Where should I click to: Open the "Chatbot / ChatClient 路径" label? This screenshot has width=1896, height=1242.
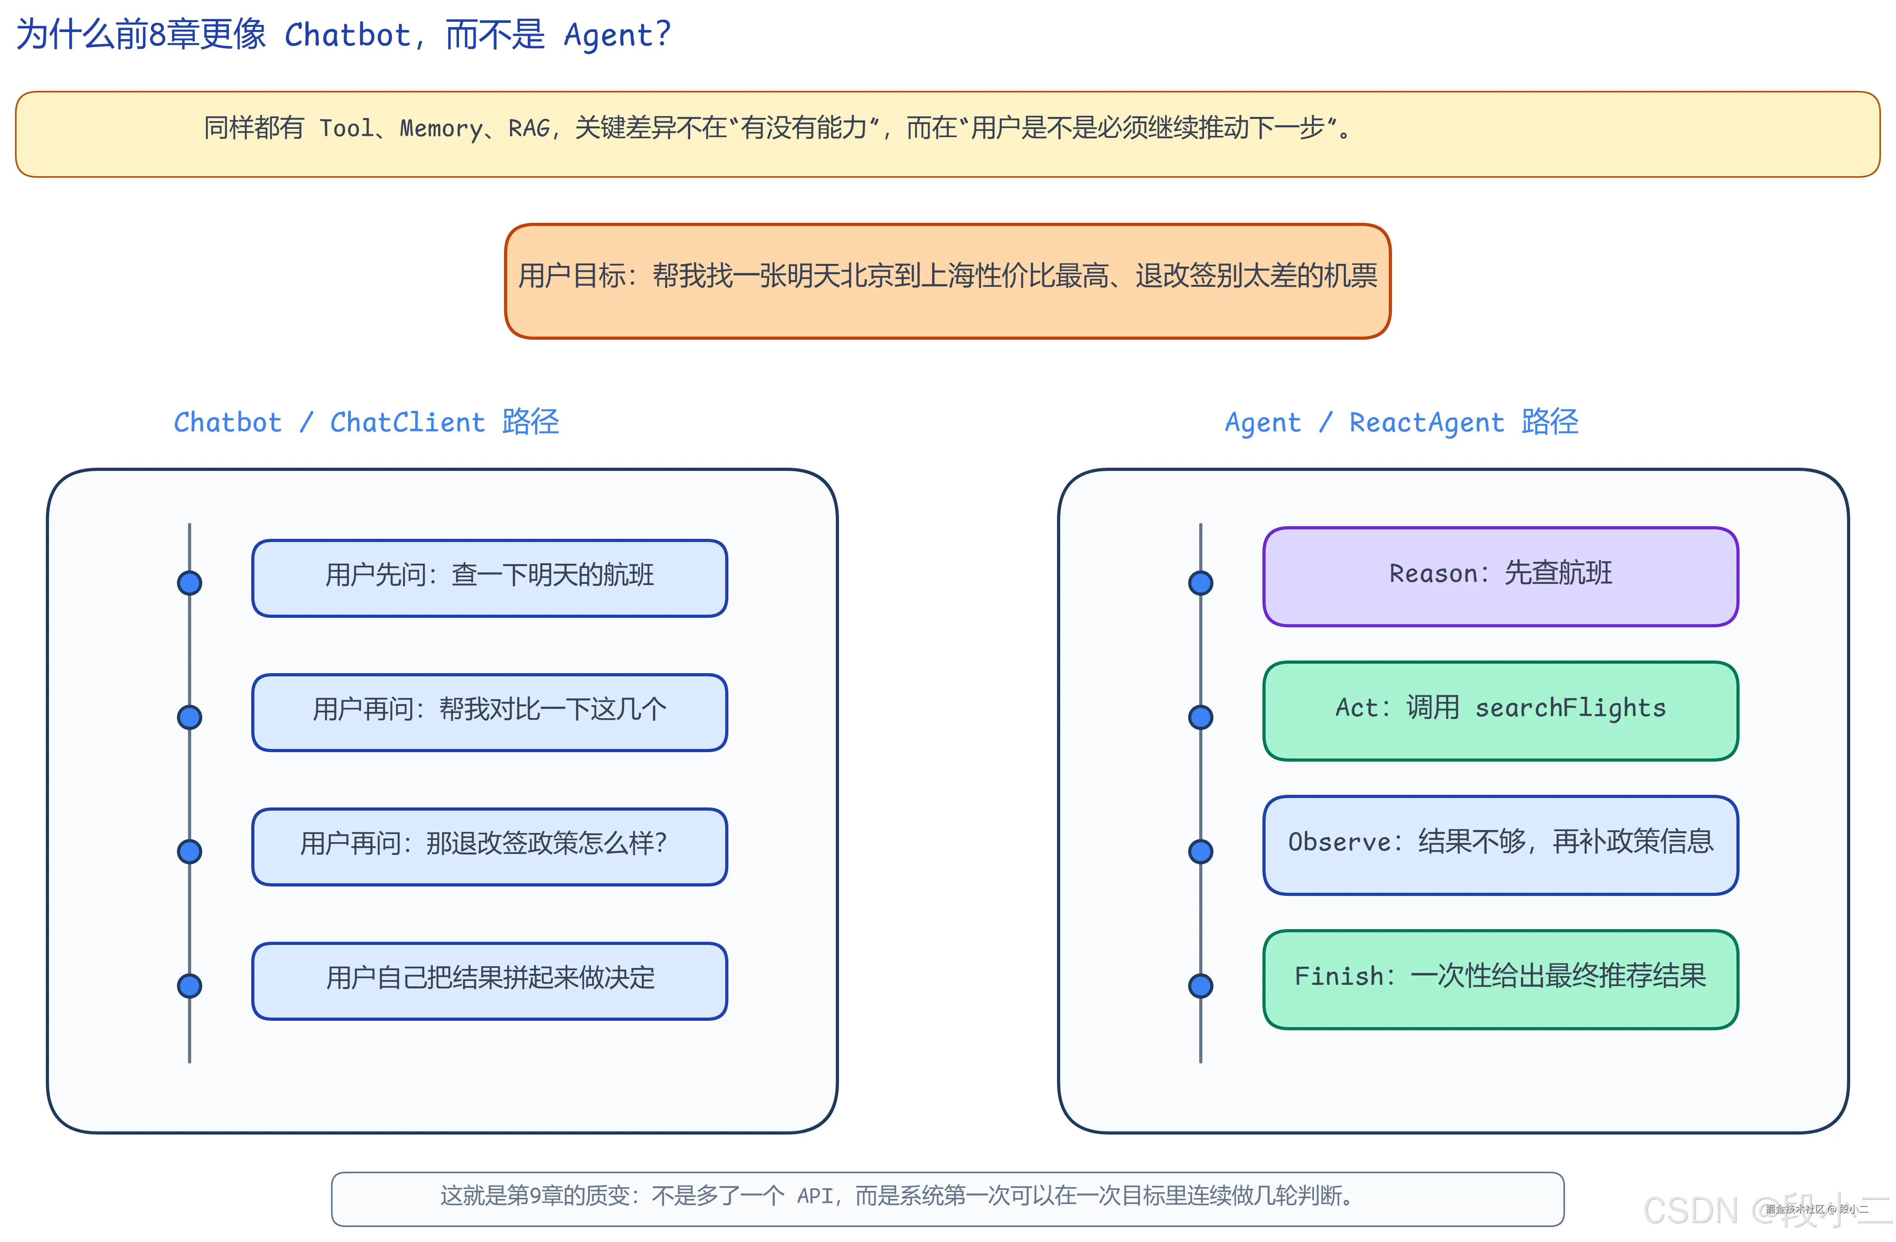(x=367, y=422)
